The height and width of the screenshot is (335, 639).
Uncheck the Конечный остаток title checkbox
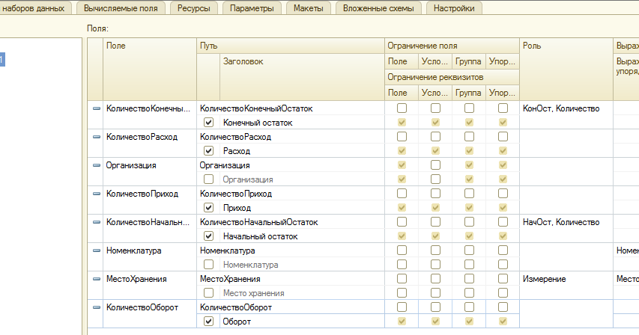[x=209, y=123]
